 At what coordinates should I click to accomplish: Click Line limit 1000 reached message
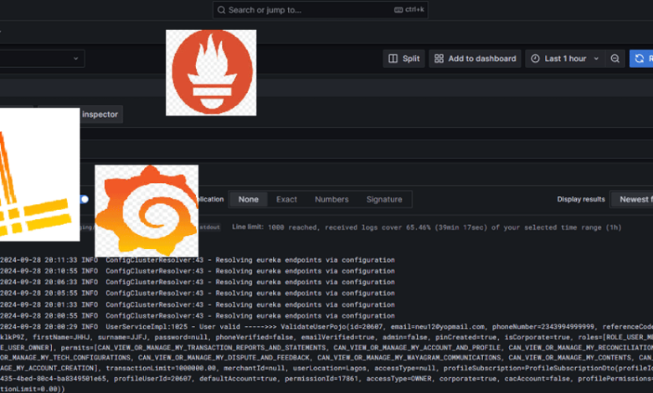tap(426, 227)
